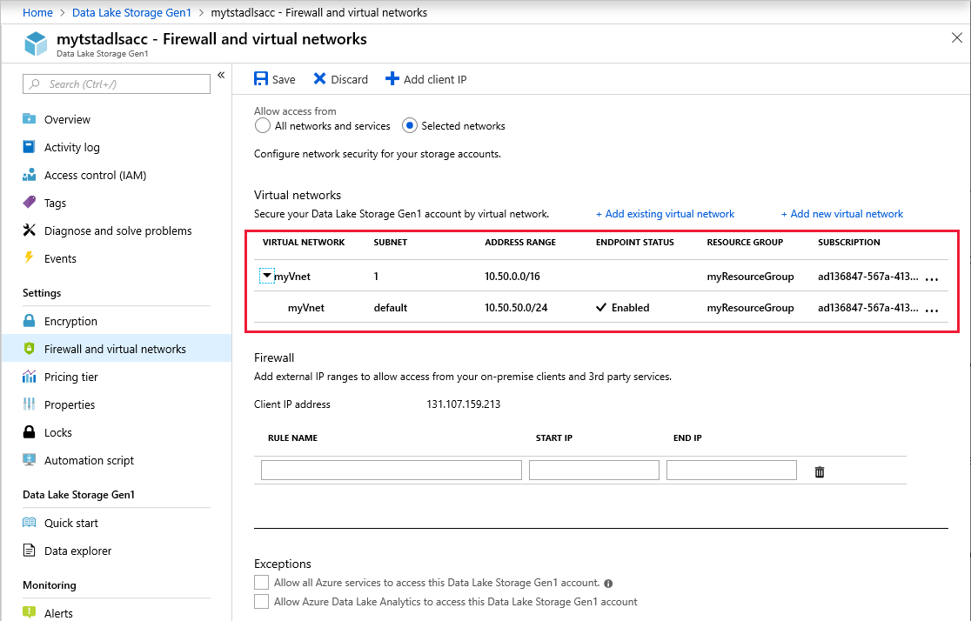Click Add new virtual network link

coord(842,214)
